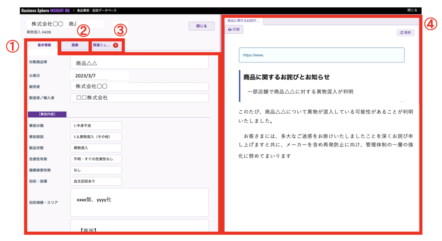Select the 商品に関するお詫び document tab

point(243,21)
